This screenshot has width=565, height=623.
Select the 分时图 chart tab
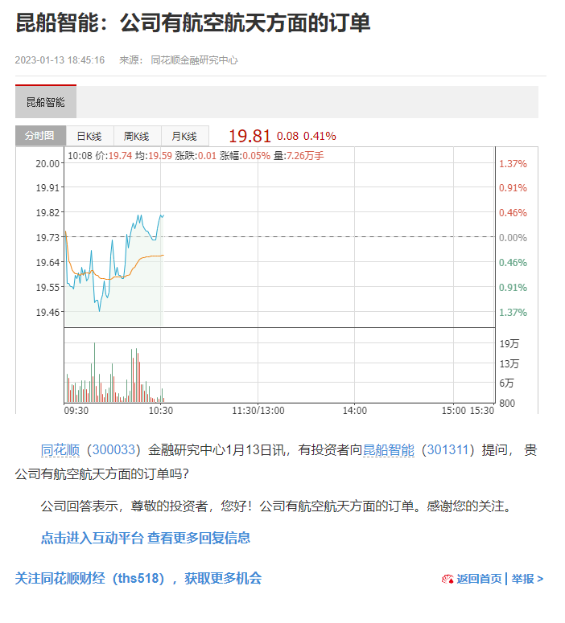[40, 136]
